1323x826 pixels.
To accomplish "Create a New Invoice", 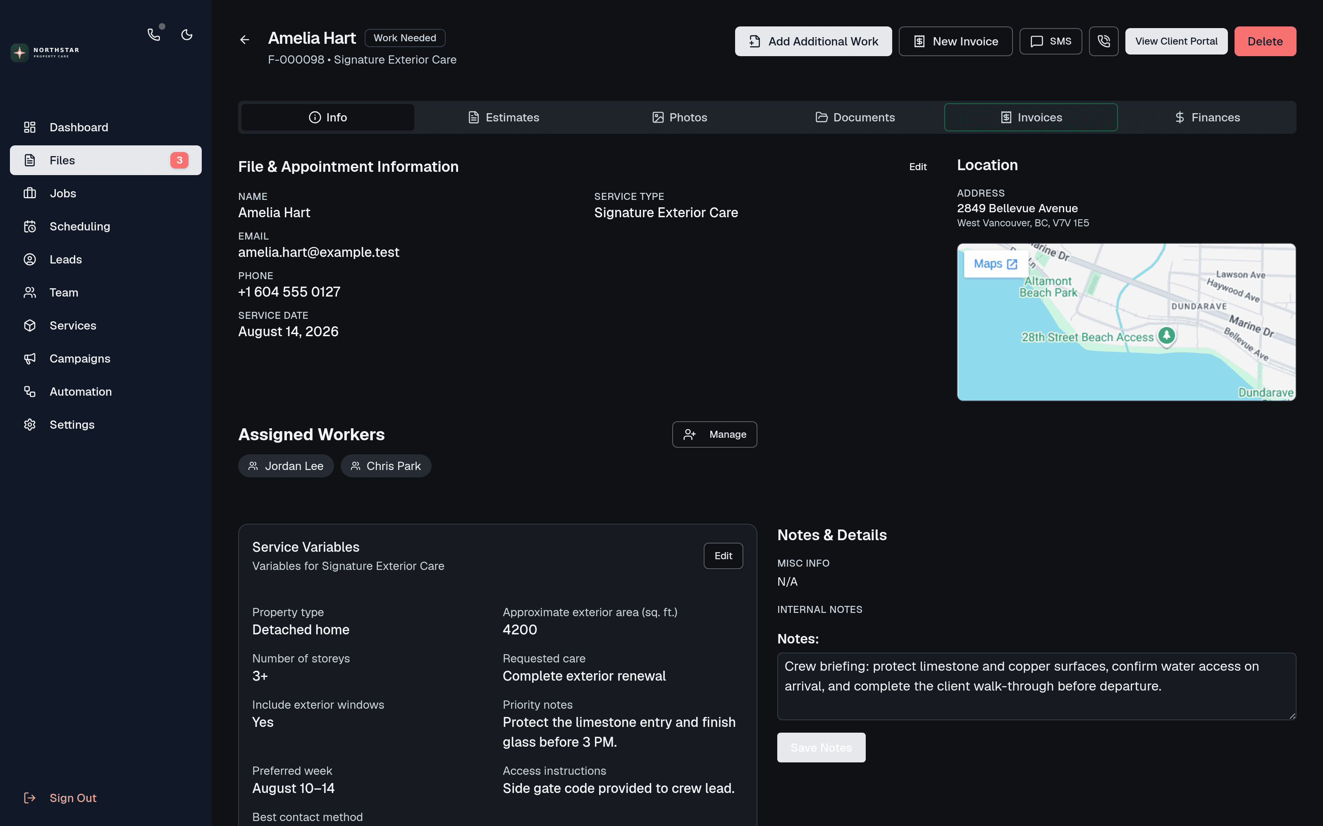I will coord(955,42).
